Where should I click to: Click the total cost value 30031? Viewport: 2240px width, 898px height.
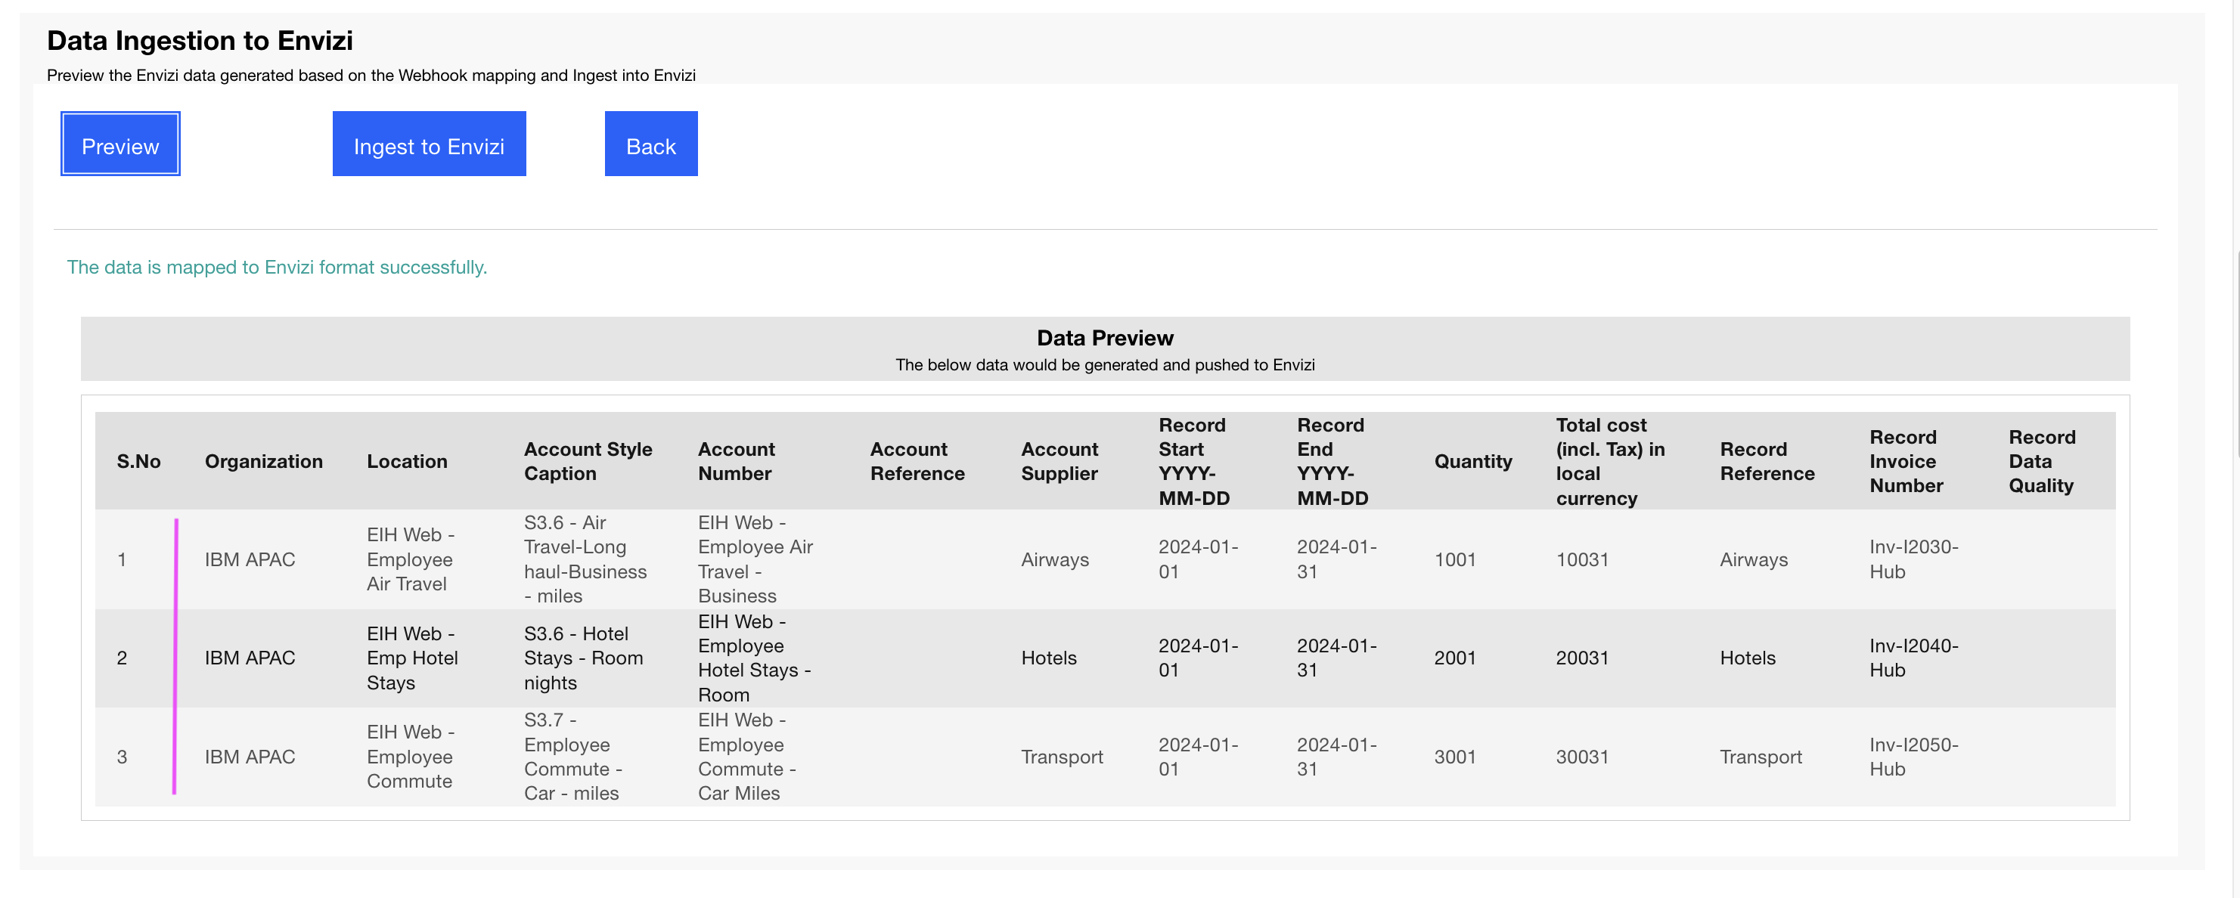[1581, 757]
